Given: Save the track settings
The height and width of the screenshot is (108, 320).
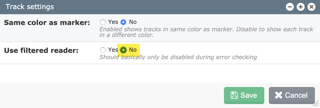Looking at the screenshot, I should click(x=244, y=95).
